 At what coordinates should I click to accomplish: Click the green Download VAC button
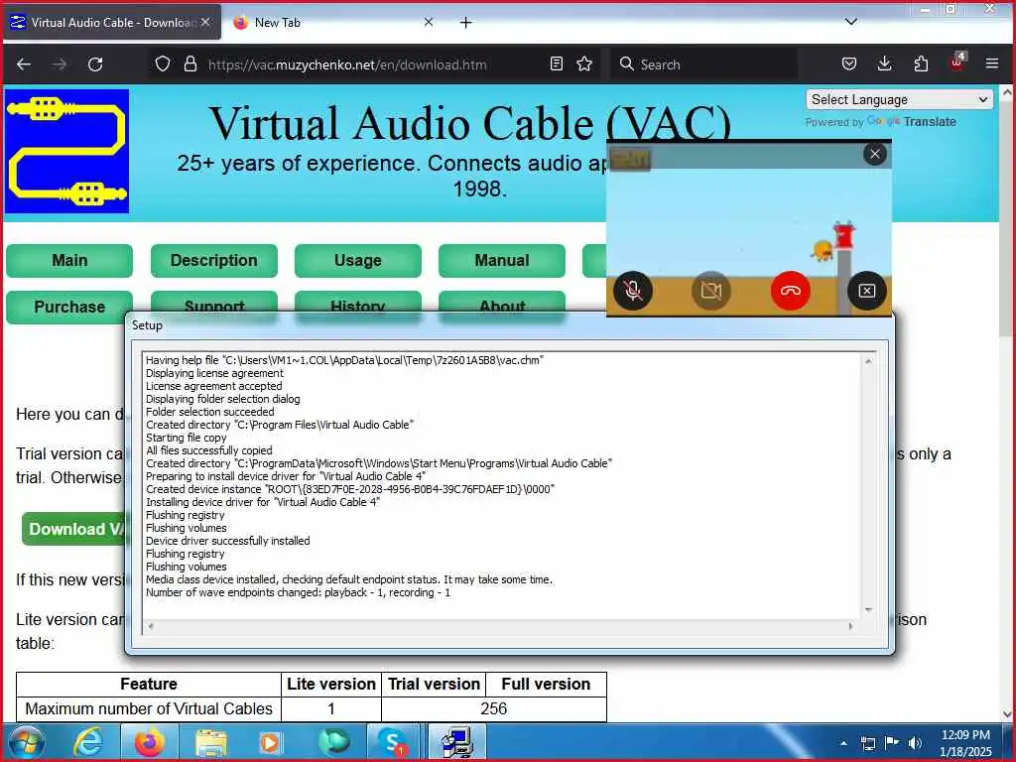tap(73, 530)
